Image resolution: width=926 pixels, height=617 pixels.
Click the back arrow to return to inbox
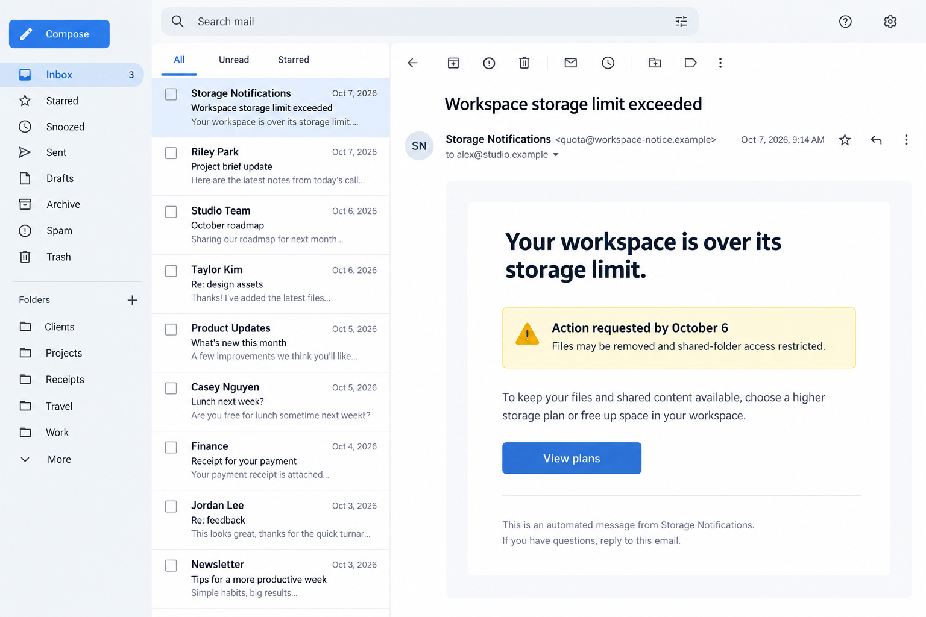tap(412, 63)
